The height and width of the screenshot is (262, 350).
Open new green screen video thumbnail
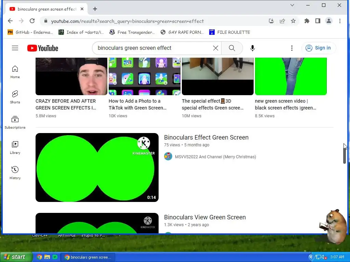291,76
